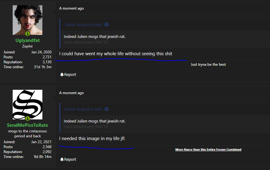Jump to original post via arrow in SendMePicsToRate's quote
The height and width of the screenshot is (170, 270).
(x=107, y=109)
